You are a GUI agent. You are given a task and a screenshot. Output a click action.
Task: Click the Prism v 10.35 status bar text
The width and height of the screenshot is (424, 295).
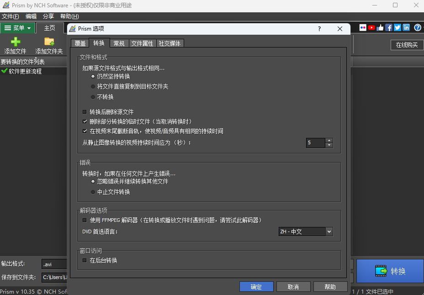[34, 291]
